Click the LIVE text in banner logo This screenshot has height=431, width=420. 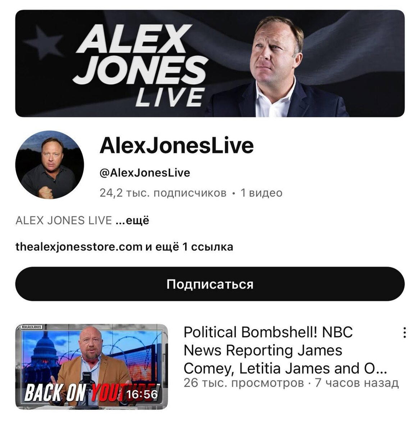point(170,97)
